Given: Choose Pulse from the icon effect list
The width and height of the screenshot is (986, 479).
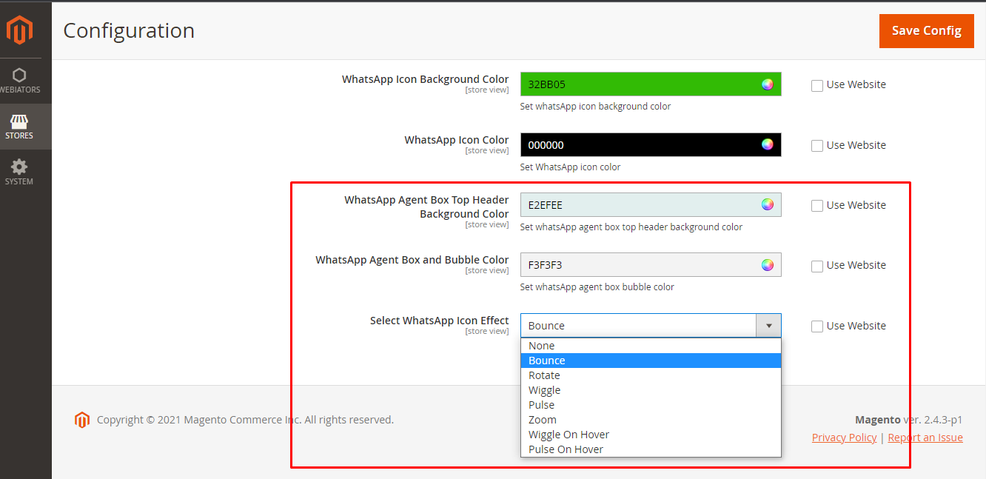Looking at the screenshot, I should coord(651,405).
